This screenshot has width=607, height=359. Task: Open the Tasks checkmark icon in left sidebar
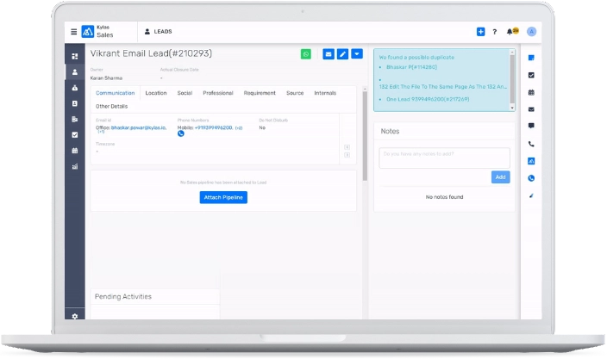[75, 135]
